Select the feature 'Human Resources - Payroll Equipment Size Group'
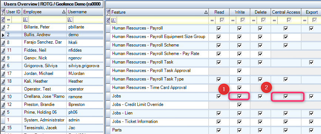The image size is (321, 134). [x=159, y=37]
